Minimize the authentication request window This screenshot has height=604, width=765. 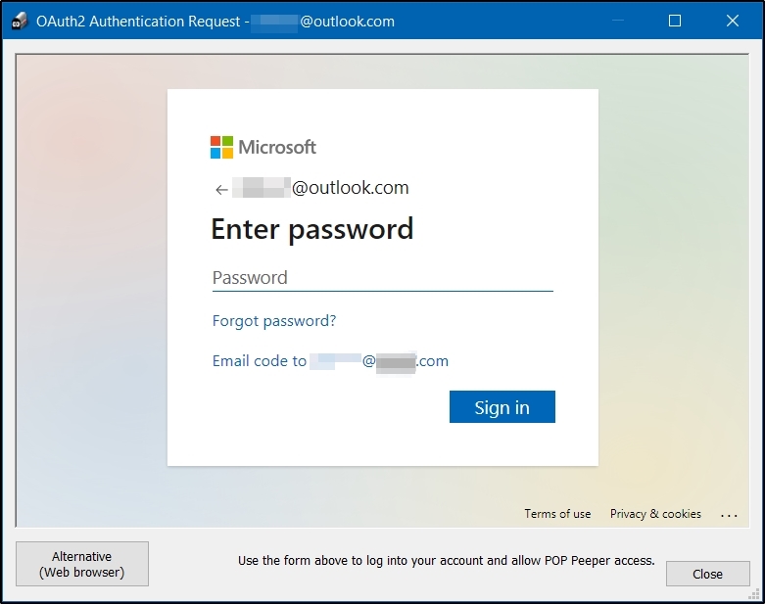(x=618, y=21)
